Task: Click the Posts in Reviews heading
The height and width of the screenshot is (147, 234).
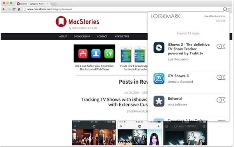Action: 133,82
